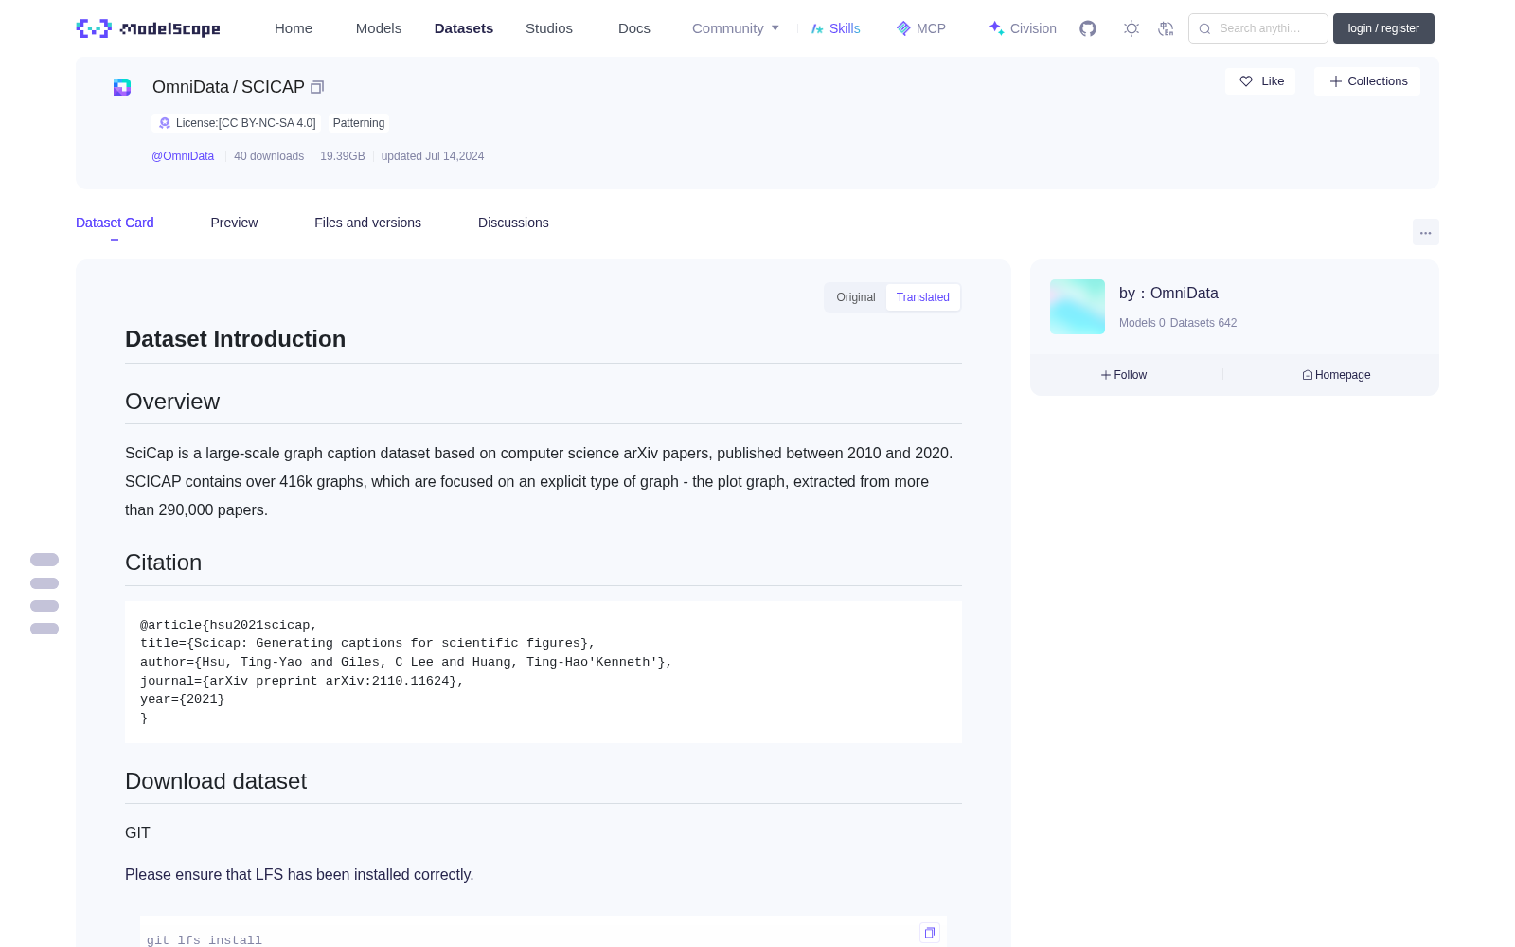Open the GitHub icon link
The height and width of the screenshot is (947, 1515).
click(x=1088, y=28)
